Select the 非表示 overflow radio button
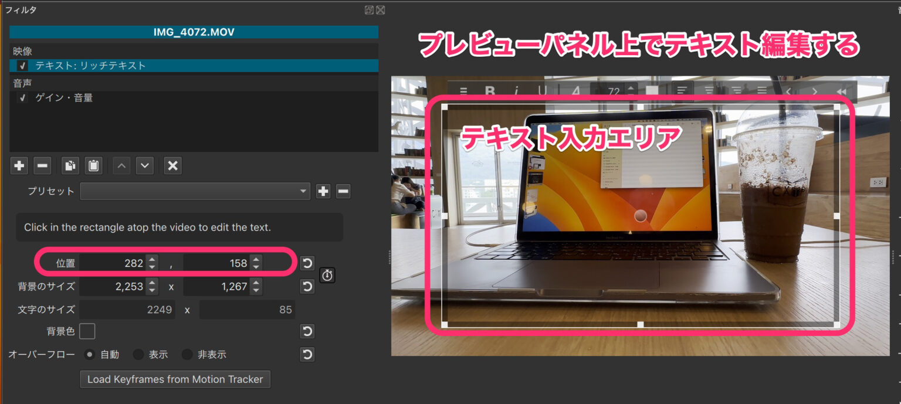This screenshot has width=901, height=404. pyautogui.click(x=187, y=354)
